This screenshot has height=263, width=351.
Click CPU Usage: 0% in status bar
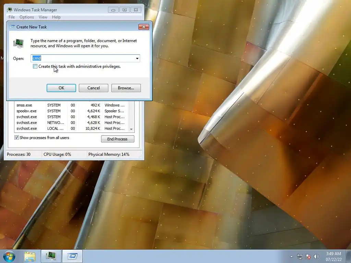pos(57,154)
